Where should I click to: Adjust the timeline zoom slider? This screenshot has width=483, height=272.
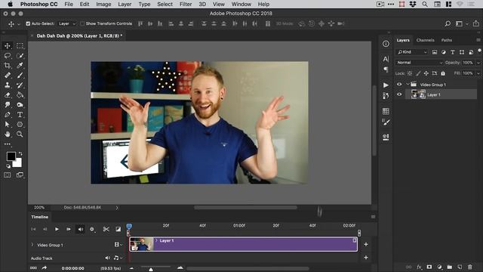[151, 269]
